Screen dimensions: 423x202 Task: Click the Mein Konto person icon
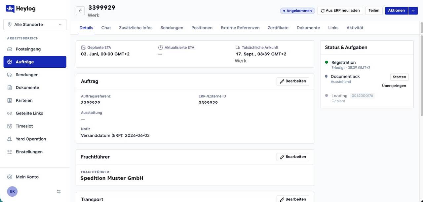10,177
